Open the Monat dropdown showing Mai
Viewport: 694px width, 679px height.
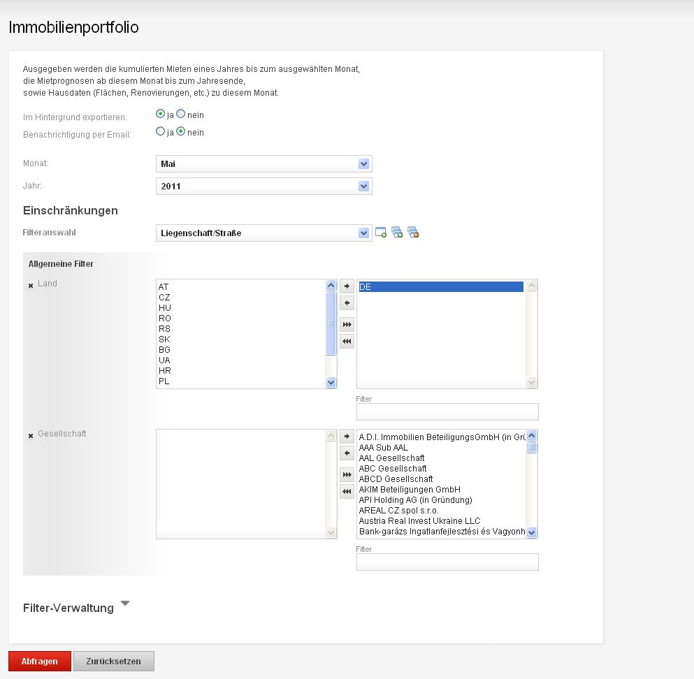pos(263,164)
